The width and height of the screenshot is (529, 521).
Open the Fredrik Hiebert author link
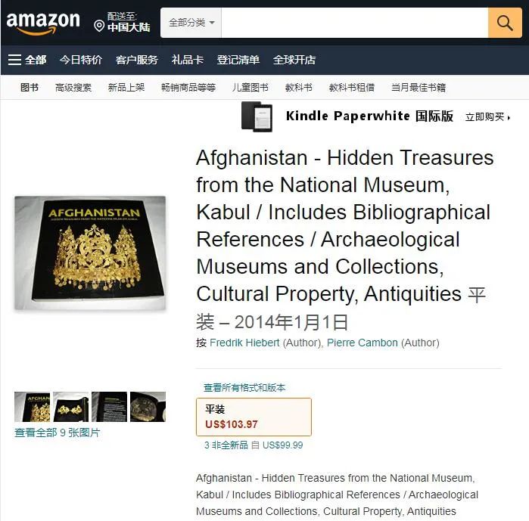(x=244, y=343)
